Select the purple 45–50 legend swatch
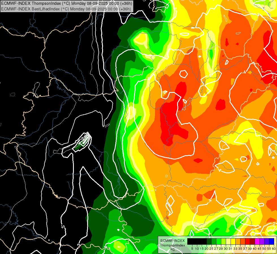This screenshot has height=254, width=277. click(262, 242)
